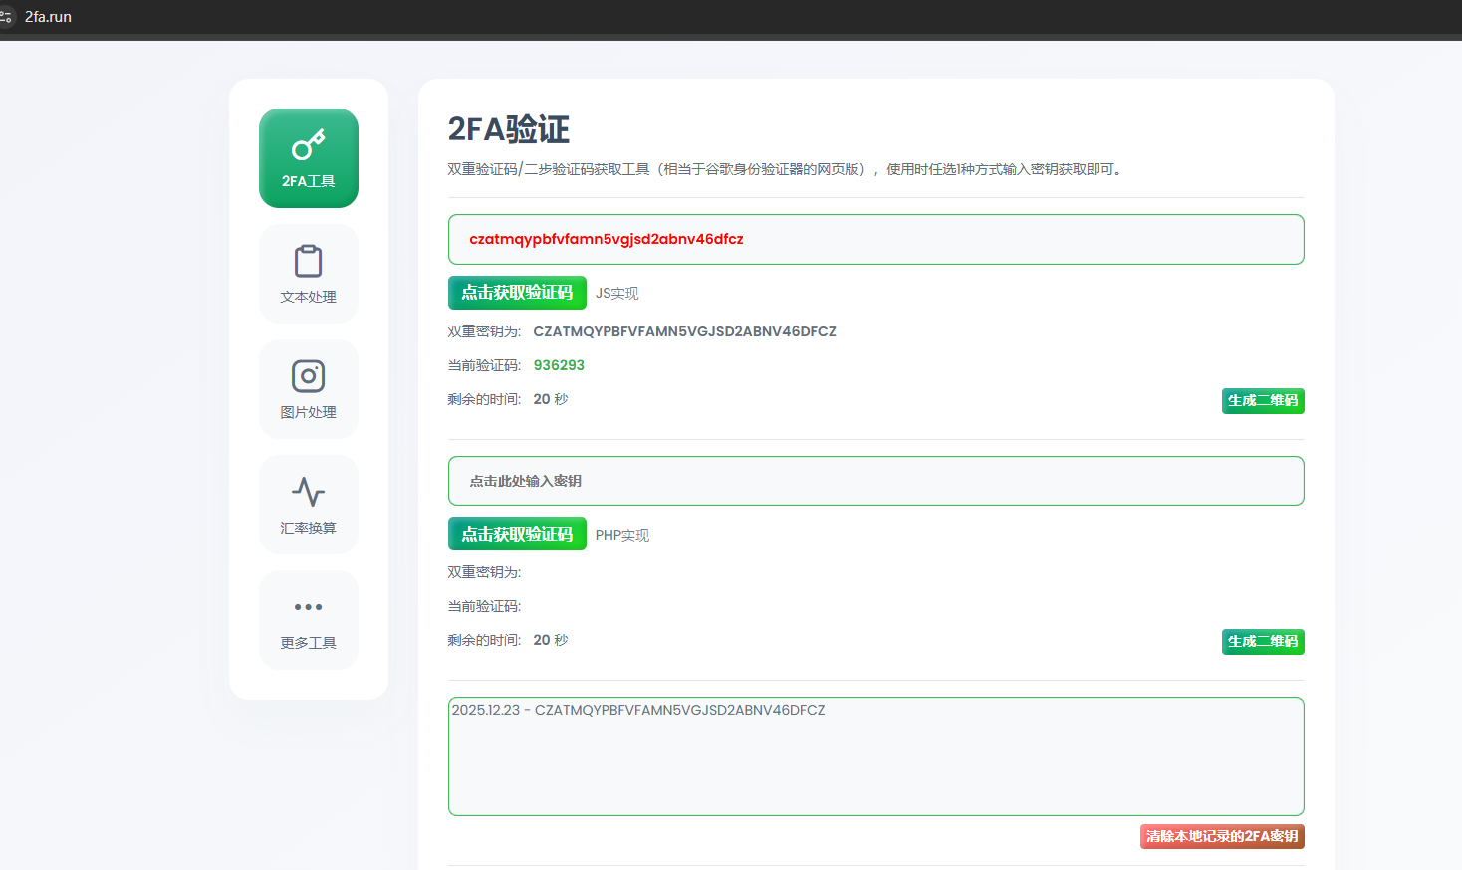1462x870 pixels.
Task: Click the empty 点击此处输入密钥 input field
Action: (875, 481)
